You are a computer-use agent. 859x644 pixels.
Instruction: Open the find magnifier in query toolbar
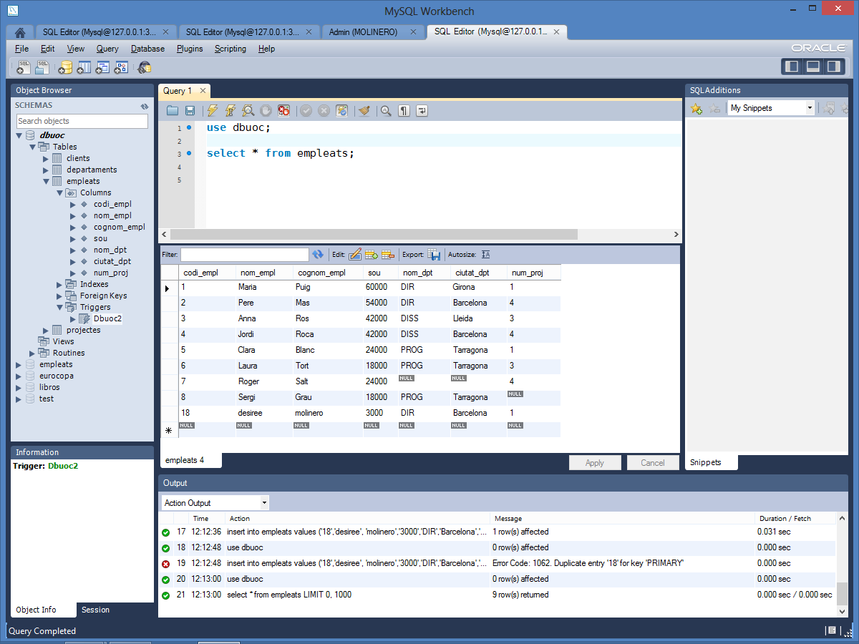(x=386, y=110)
